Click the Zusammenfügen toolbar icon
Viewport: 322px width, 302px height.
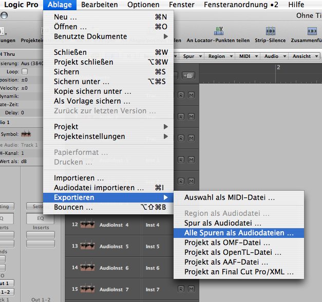[x=312, y=31]
